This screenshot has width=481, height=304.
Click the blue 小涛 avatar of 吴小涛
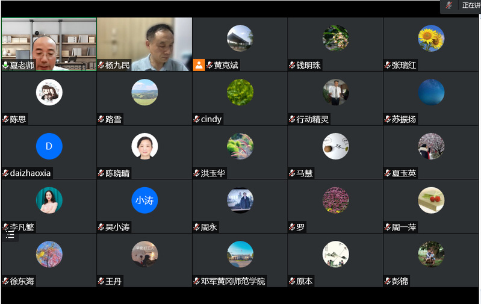144,200
